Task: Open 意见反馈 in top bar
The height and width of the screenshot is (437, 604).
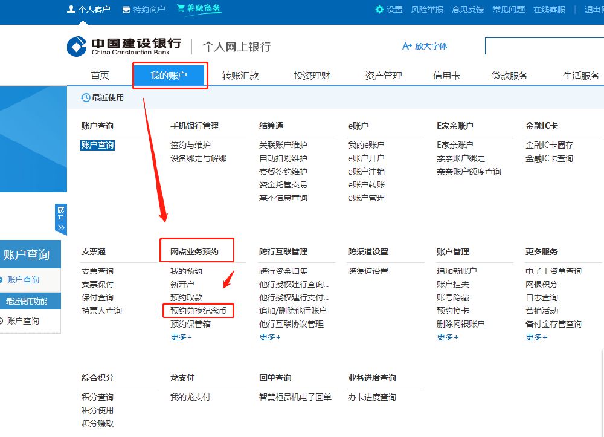Action: (467, 9)
